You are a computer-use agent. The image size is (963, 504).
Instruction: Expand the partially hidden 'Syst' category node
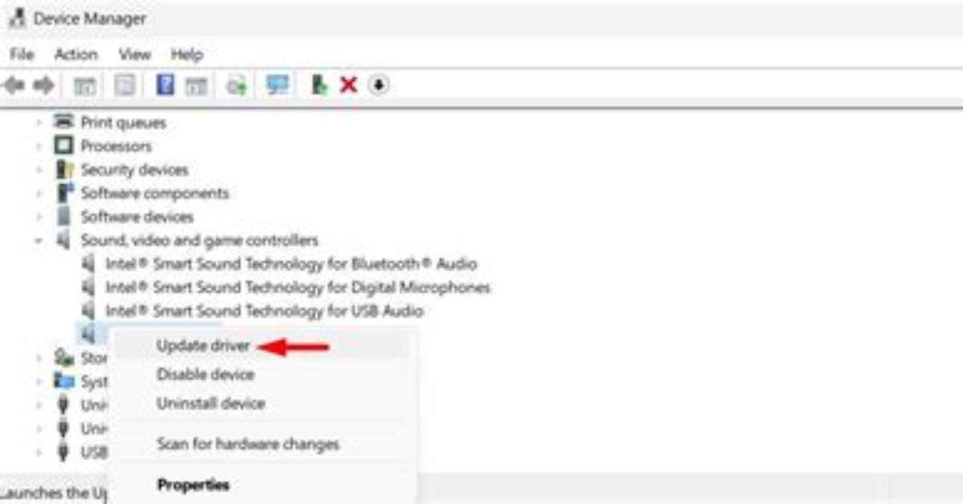[x=39, y=381]
